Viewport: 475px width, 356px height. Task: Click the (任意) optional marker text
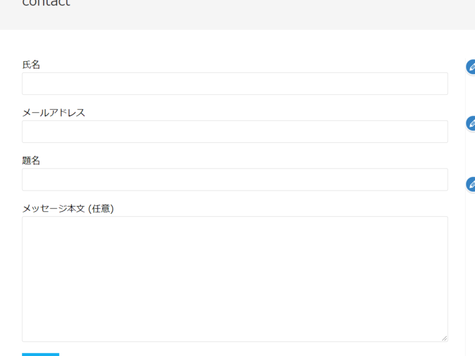click(x=101, y=209)
